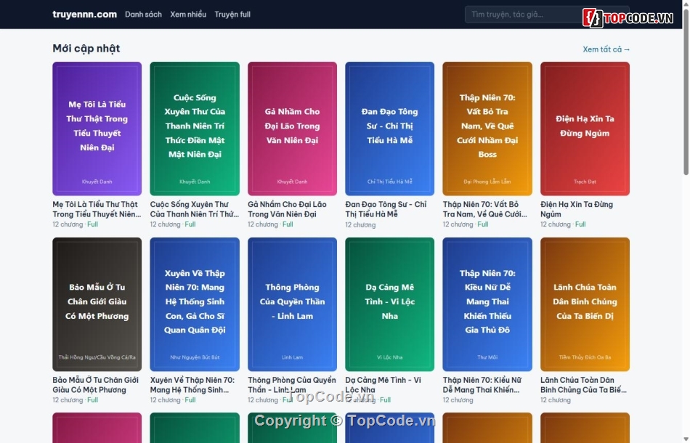Open the Mẹ Tôi Là Tiểu Thư Thật cover
The width and height of the screenshot is (690, 443).
(97, 129)
